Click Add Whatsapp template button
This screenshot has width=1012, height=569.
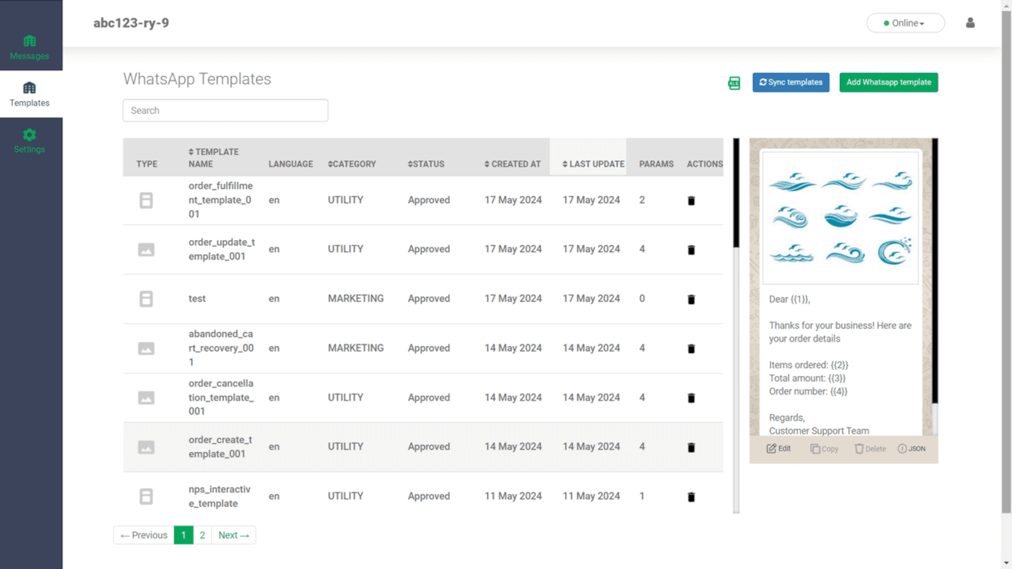coord(888,82)
